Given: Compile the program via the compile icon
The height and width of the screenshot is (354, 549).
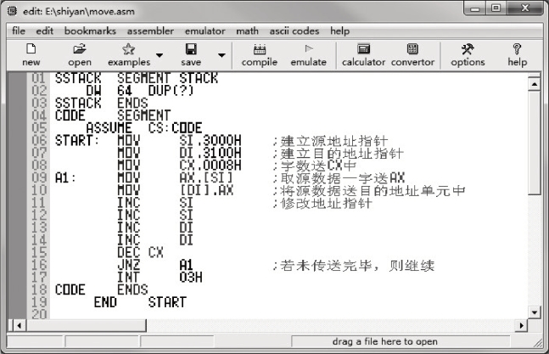Looking at the screenshot, I should [x=259, y=49].
